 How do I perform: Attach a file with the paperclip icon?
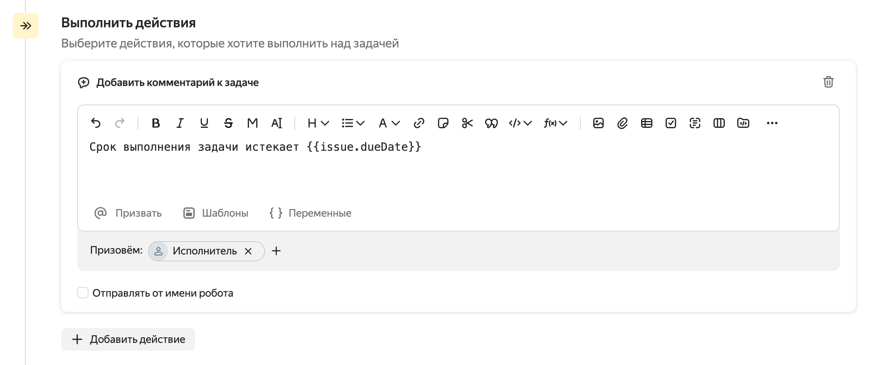[622, 123]
